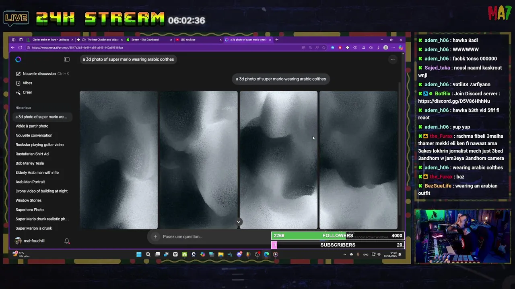The height and width of the screenshot is (289, 515).
Task: Open the Créer section
Action: [24, 92]
